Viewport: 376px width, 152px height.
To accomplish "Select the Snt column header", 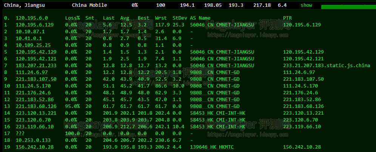I will coord(90,18).
